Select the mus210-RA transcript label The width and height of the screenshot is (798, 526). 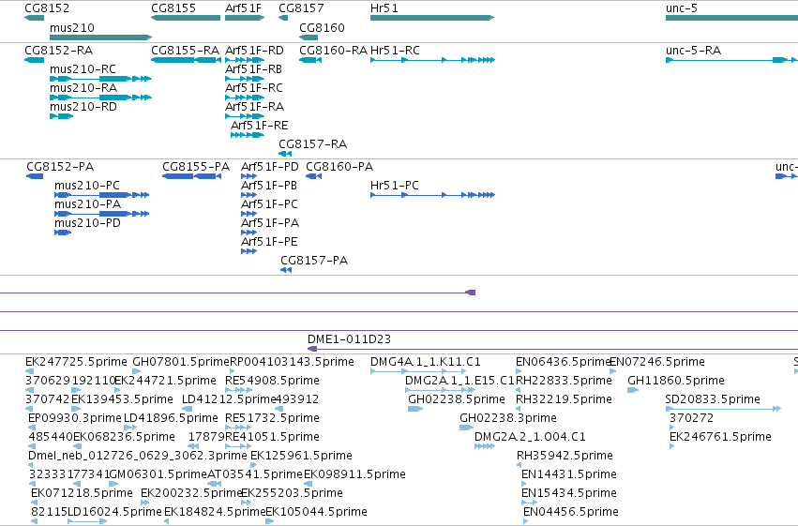click(x=83, y=88)
